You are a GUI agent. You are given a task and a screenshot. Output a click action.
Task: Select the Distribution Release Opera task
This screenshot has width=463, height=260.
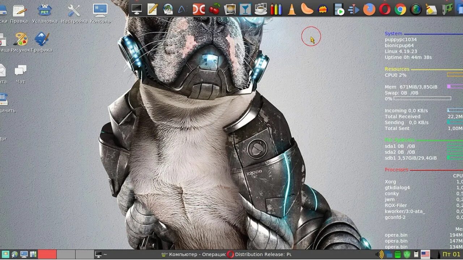coord(259,255)
